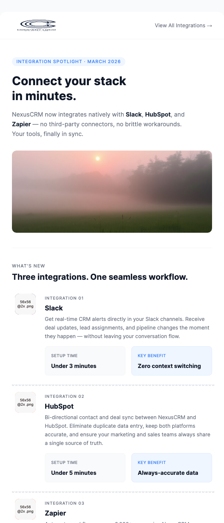Click the Under 5 minutes setup card
Image resolution: width=224 pixels, height=523 pixels.
85,468
